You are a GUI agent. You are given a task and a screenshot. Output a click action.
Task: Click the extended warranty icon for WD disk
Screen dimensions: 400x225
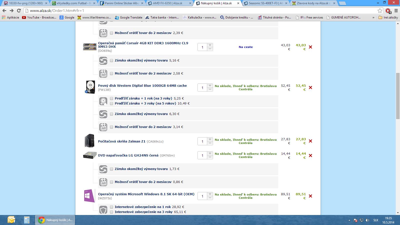(103, 101)
